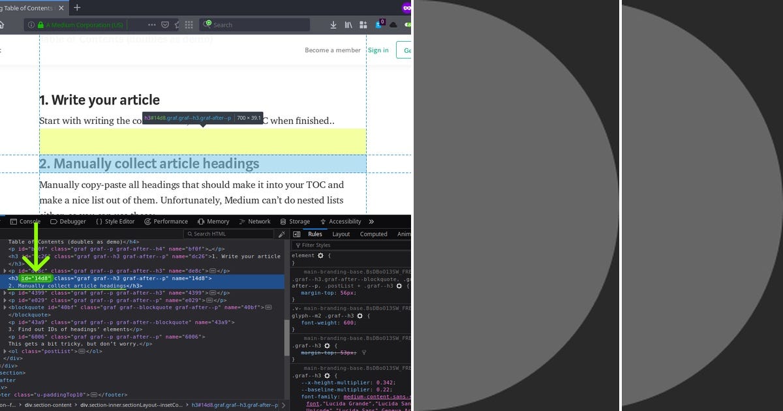
Task: Open the Downloads panel in Firefox toolbar
Action: coord(334,24)
